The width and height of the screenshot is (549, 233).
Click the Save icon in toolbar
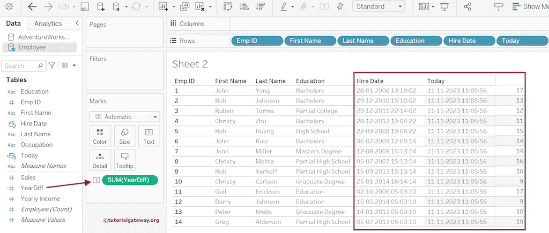(85, 7)
